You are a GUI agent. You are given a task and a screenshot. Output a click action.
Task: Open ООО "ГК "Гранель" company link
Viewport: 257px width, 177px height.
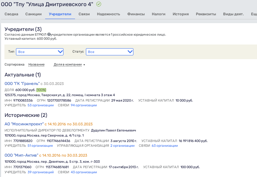(22, 84)
